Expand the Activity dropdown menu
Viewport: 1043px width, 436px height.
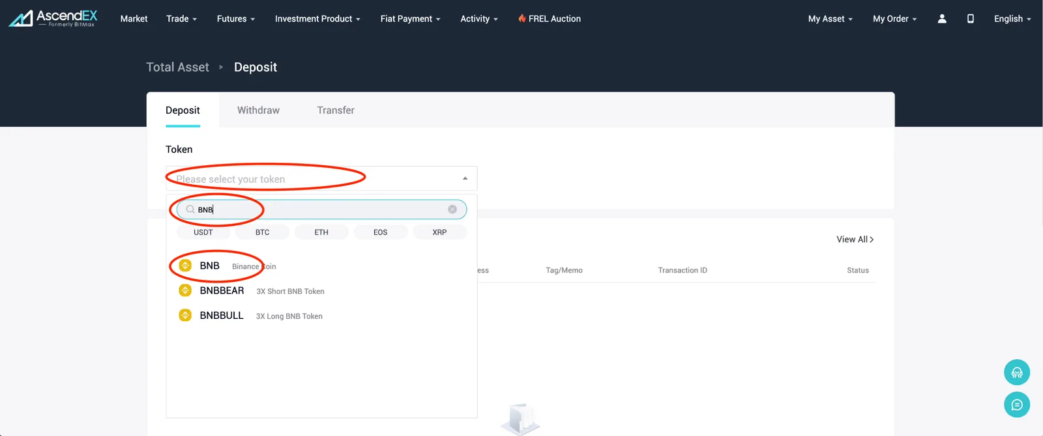479,19
